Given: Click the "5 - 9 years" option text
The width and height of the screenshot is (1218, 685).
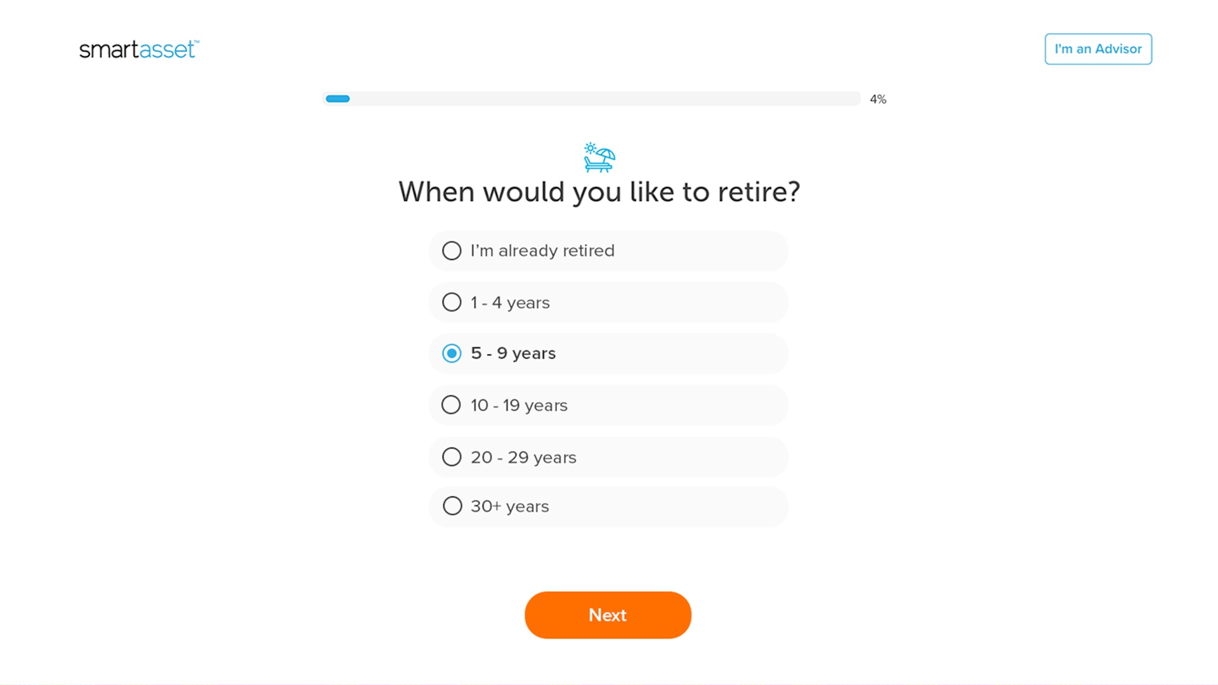Looking at the screenshot, I should point(513,353).
